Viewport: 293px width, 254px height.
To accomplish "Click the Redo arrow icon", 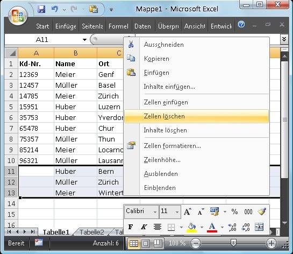I will click(74, 9).
